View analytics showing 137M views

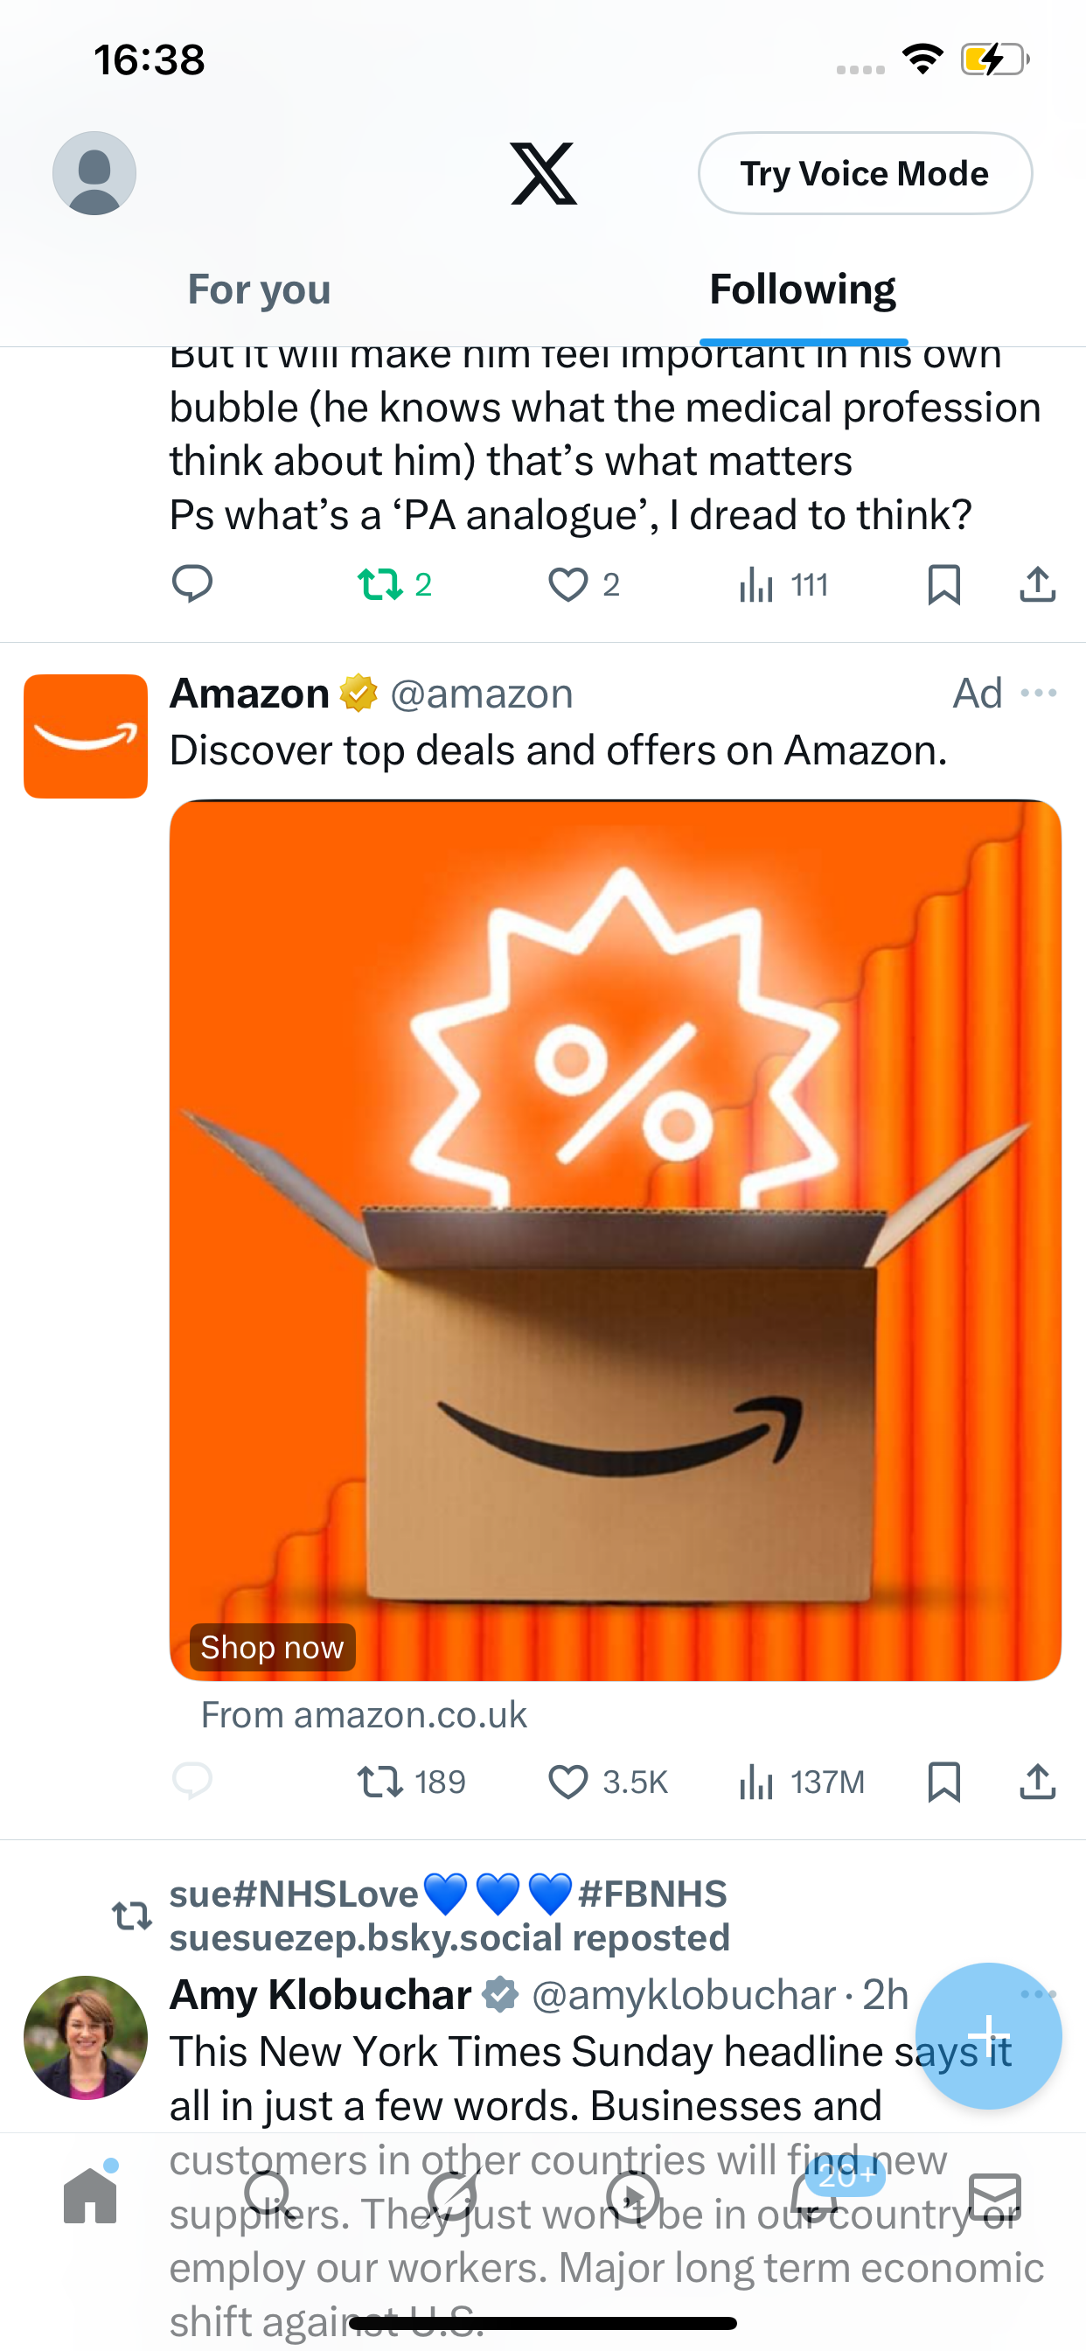[801, 1782]
